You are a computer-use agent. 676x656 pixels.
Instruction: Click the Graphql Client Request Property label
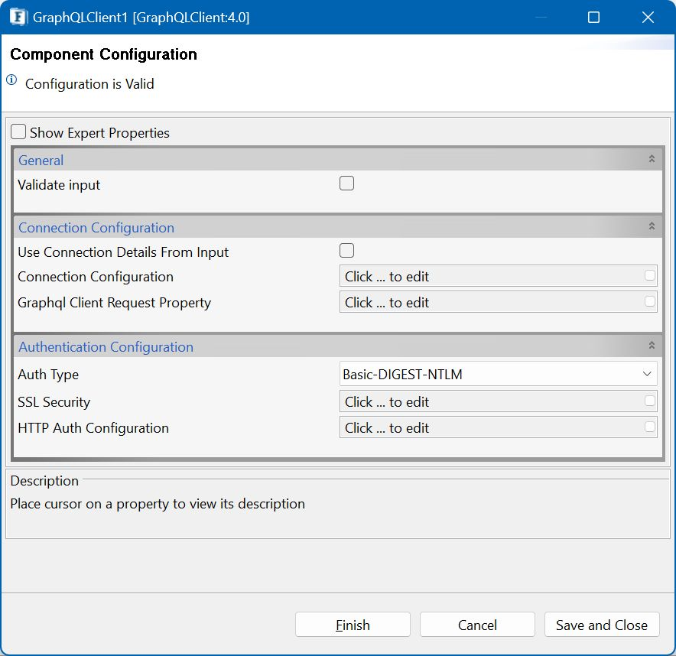tap(114, 303)
